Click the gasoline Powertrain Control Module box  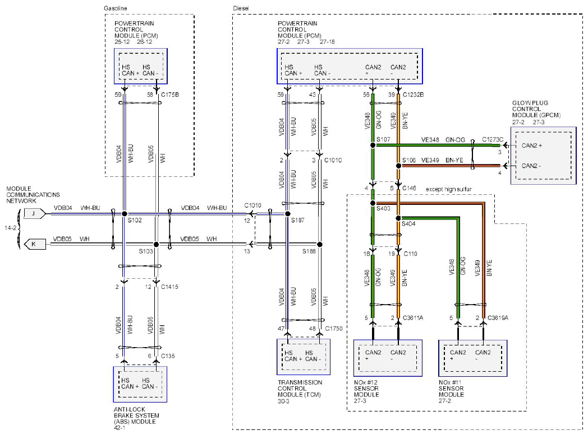pyautogui.click(x=141, y=66)
